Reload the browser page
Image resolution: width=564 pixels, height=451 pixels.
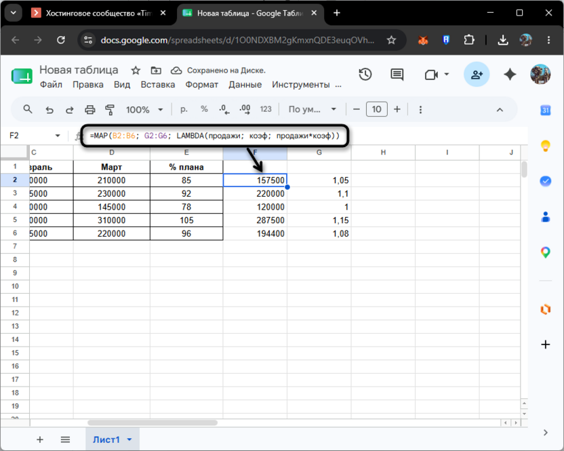click(x=61, y=40)
